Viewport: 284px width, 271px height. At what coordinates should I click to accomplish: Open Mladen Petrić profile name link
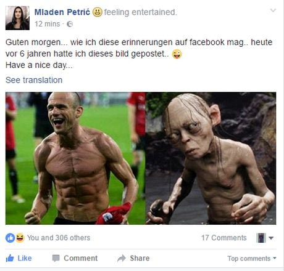[x=62, y=12]
